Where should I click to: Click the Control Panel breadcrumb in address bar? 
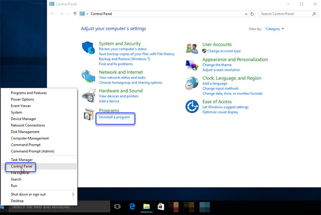(x=101, y=14)
